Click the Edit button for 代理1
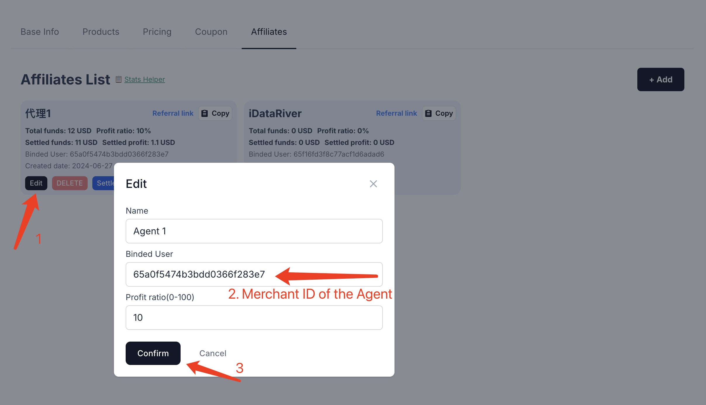Screen dimensions: 706x405 (x=36, y=183)
